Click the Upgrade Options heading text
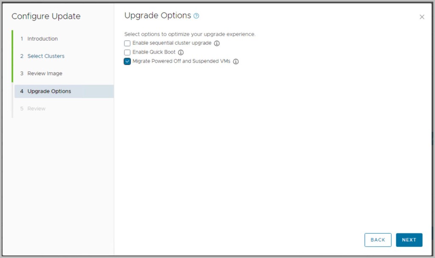The width and height of the screenshot is (435, 258). (x=158, y=16)
